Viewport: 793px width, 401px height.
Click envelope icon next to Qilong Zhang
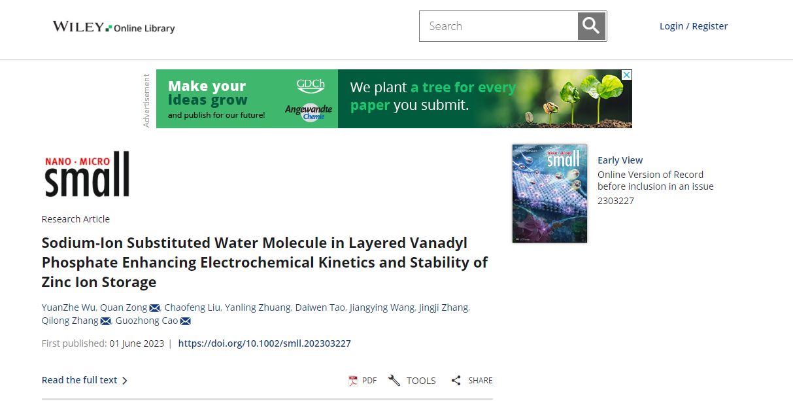point(106,321)
